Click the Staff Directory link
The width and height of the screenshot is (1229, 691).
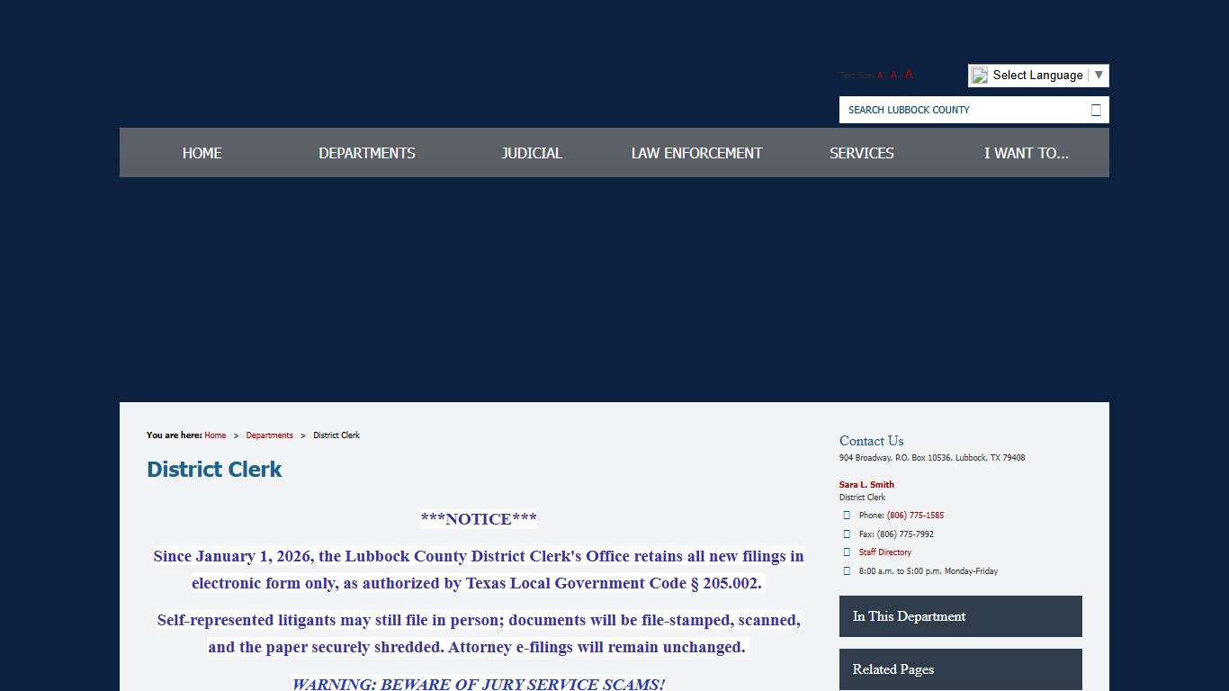[x=884, y=552]
